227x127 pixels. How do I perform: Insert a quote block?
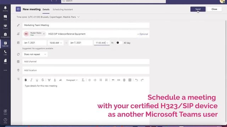113,80
